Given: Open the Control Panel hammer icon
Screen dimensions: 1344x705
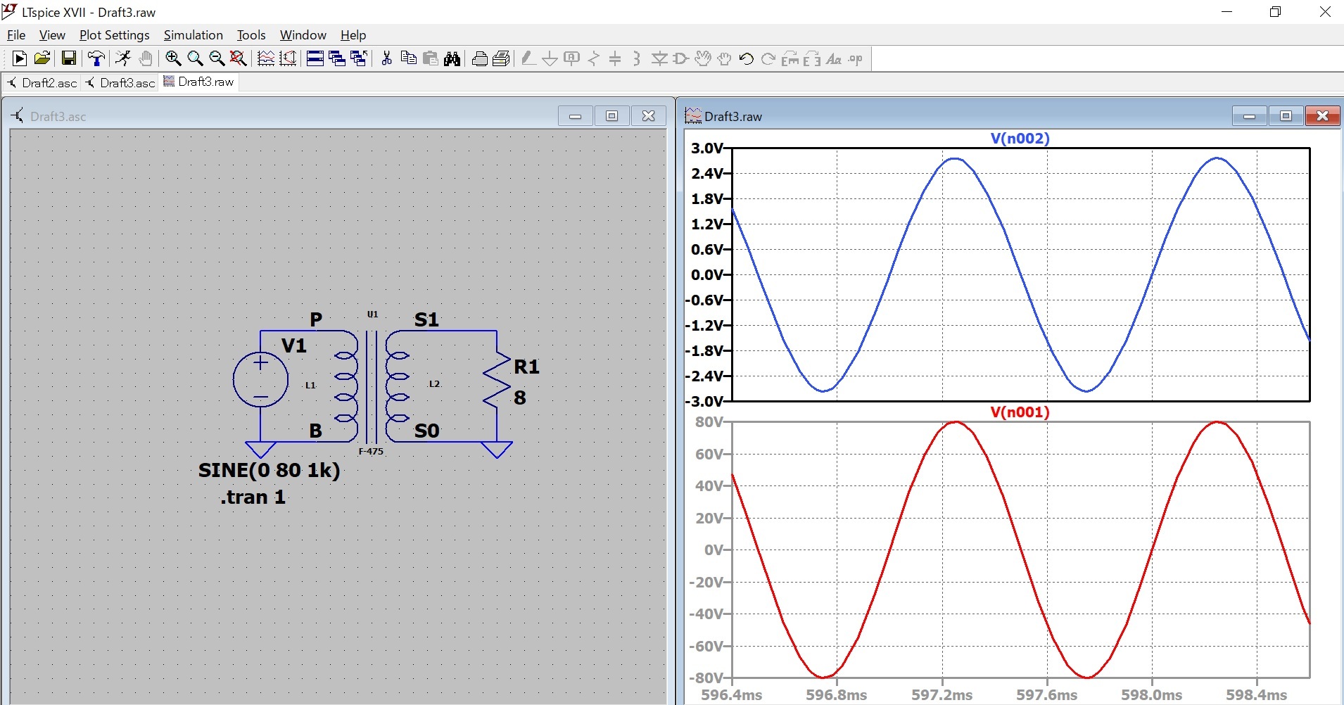Looking at the screenshot, I should click(96, 59).
